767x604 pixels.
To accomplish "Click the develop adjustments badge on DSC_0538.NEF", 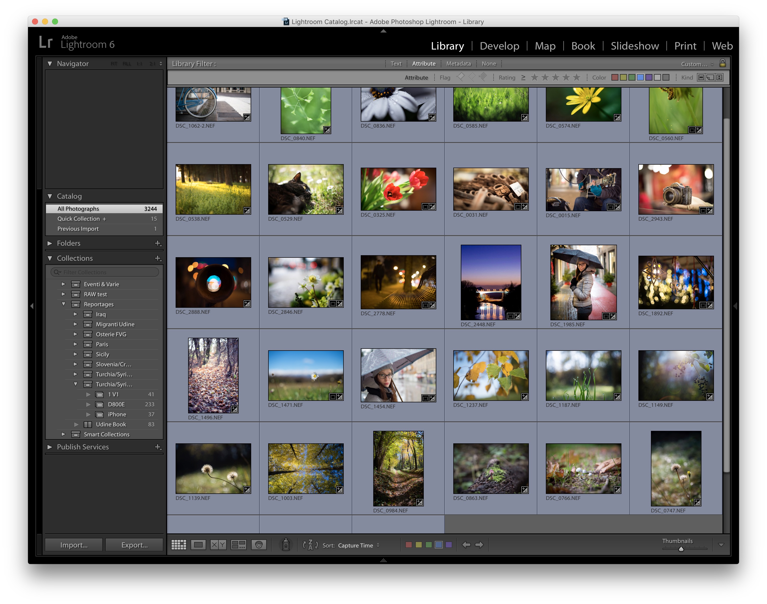I will coord(247,211).
